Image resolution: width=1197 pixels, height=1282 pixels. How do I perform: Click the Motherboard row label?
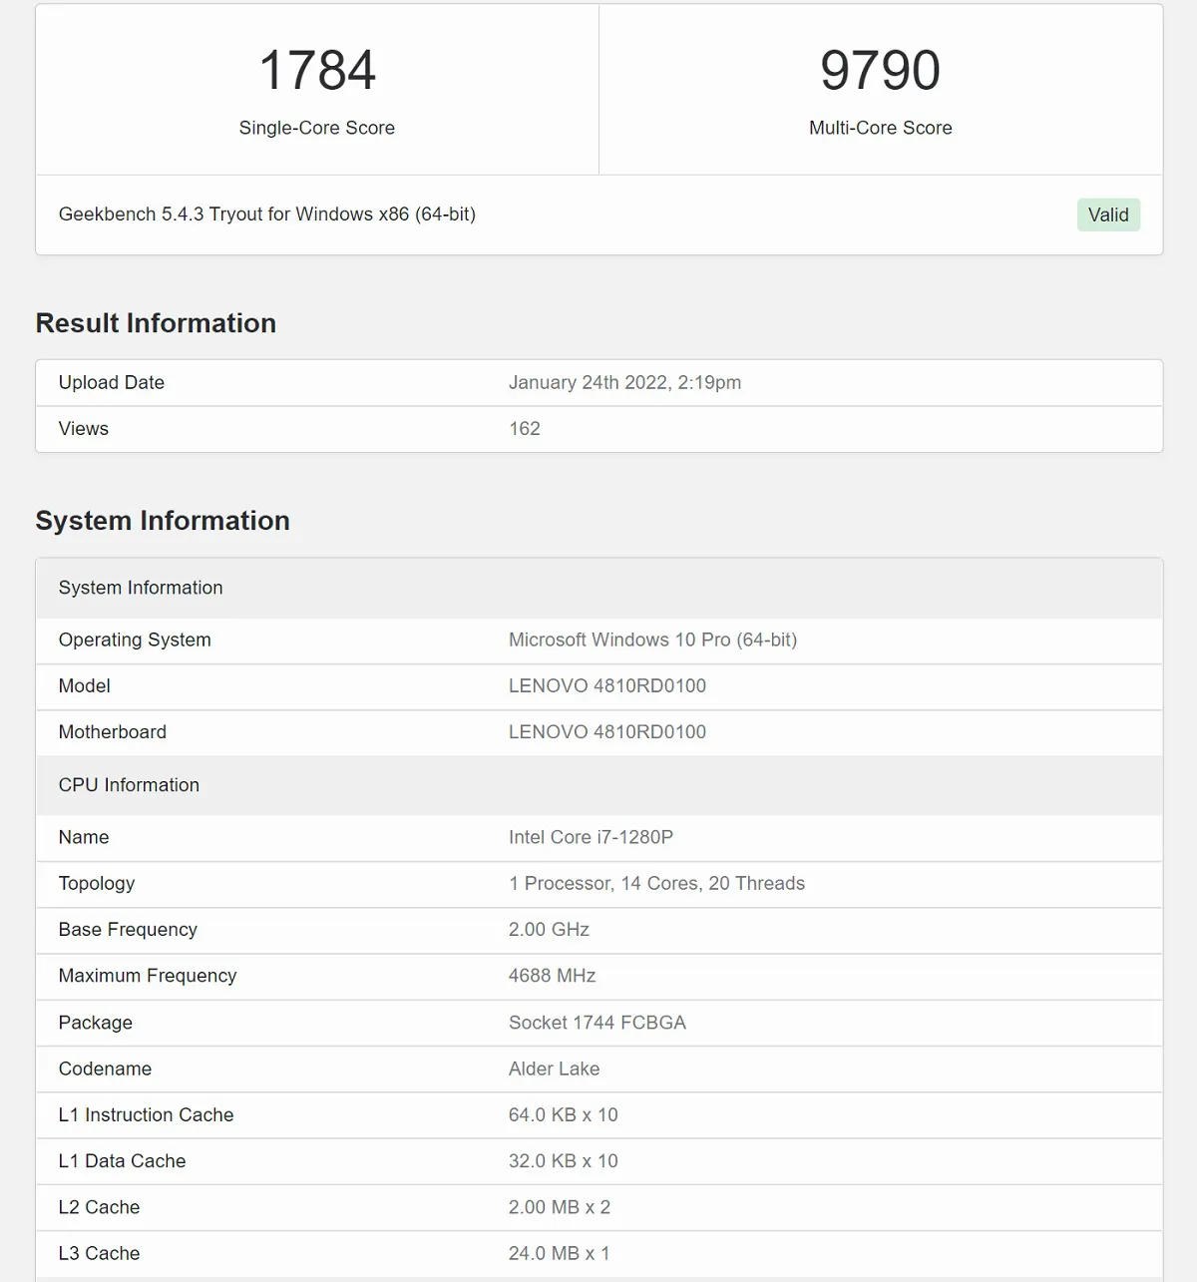[112, 732]
